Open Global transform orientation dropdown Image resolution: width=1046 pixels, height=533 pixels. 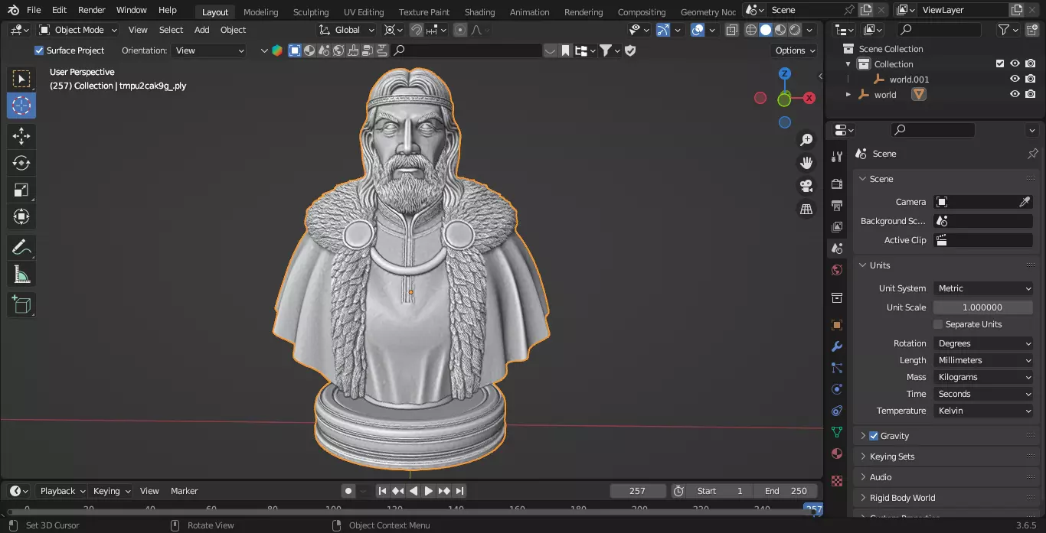pyautogui.click(x=347, y=30)
